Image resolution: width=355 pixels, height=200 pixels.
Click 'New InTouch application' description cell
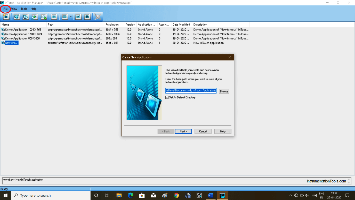[208, 43]
